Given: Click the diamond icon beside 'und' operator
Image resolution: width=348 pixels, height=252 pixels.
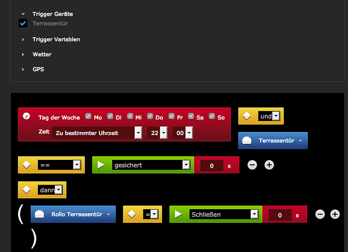Looking at the screenshot, I should pyautogui.click(x=247, y=116).
